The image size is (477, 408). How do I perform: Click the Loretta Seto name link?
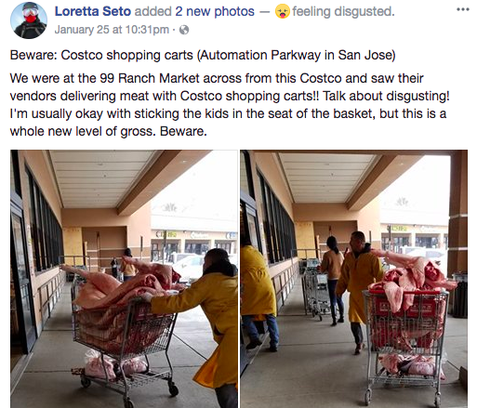click(x=93, y=12)
